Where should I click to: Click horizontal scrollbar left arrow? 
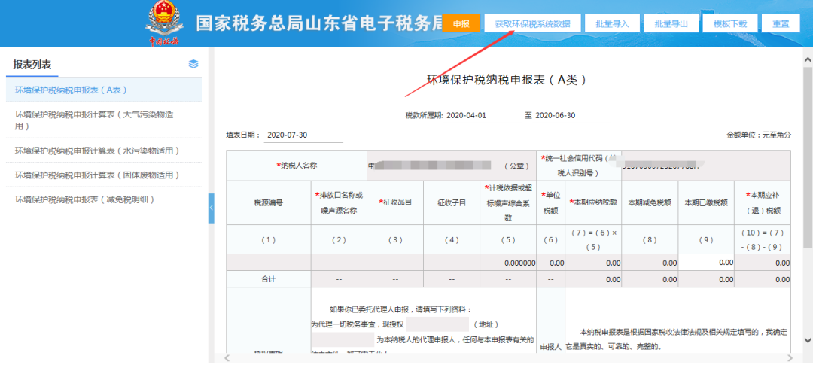(x=227, y=357)
